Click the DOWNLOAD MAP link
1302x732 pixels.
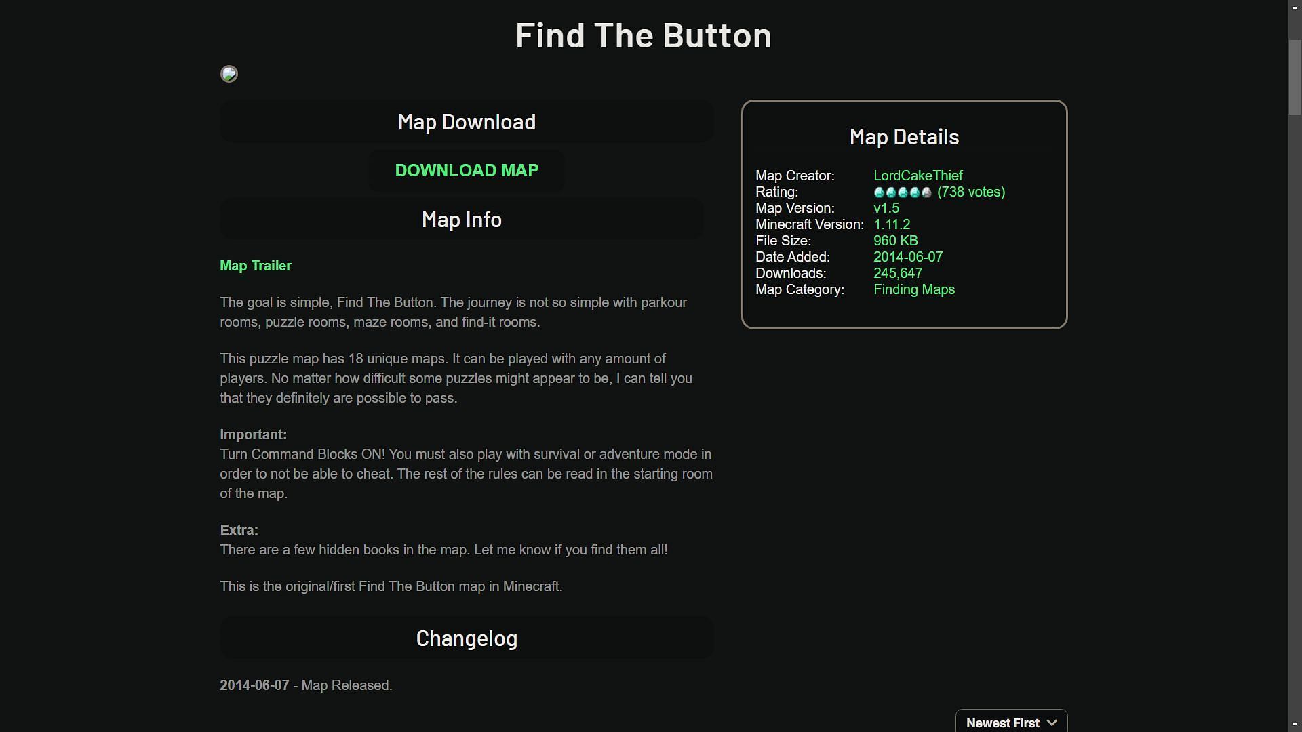click(466, 170)
